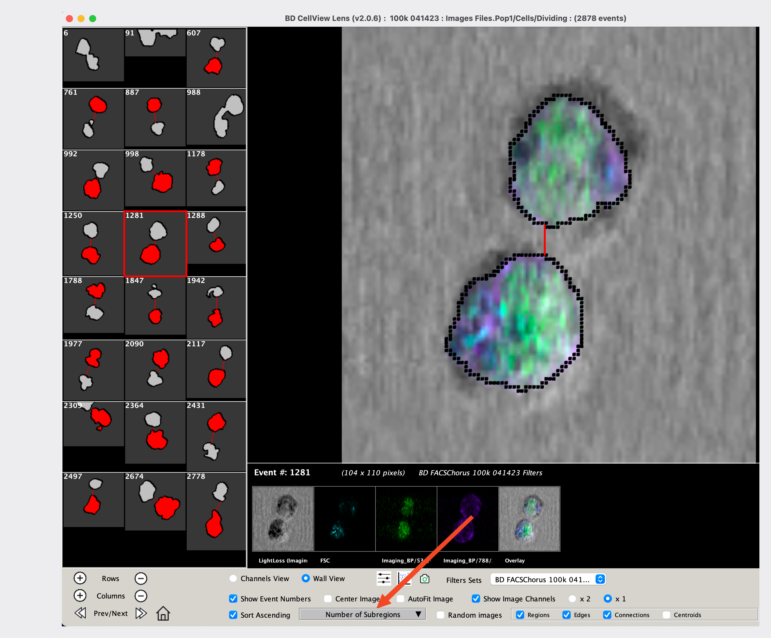Image resolution: width=771 pixels, height=638 pixels.
Task: Click the plus icon to add columns
Action: pyautogui.click(x=80, y=595)
